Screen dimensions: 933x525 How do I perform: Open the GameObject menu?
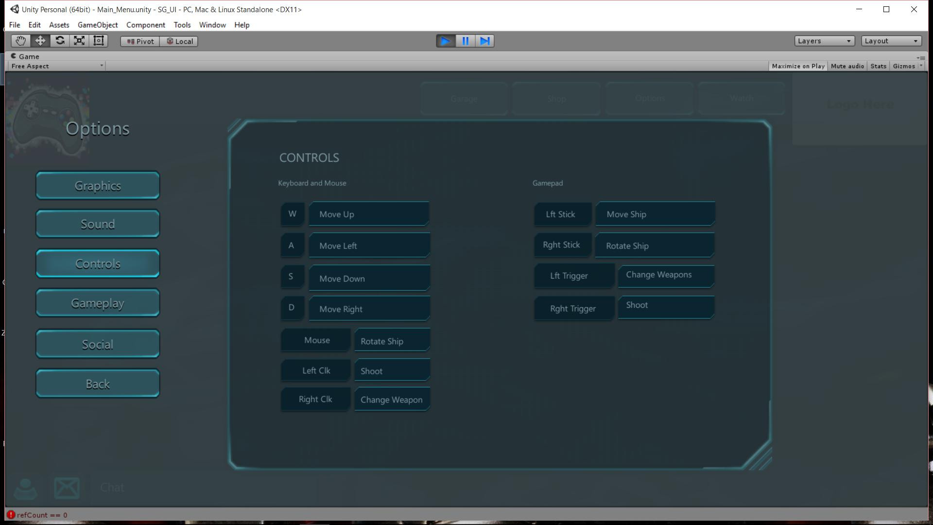pyautogui.click(x=98, y=25)
